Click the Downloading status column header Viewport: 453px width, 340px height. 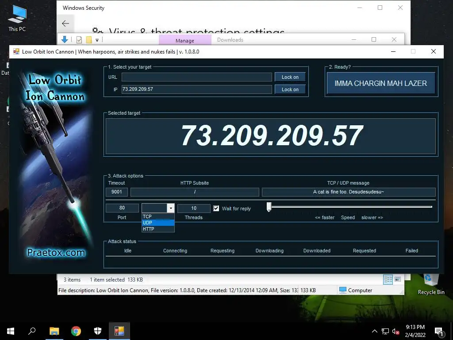pos(269,251)
